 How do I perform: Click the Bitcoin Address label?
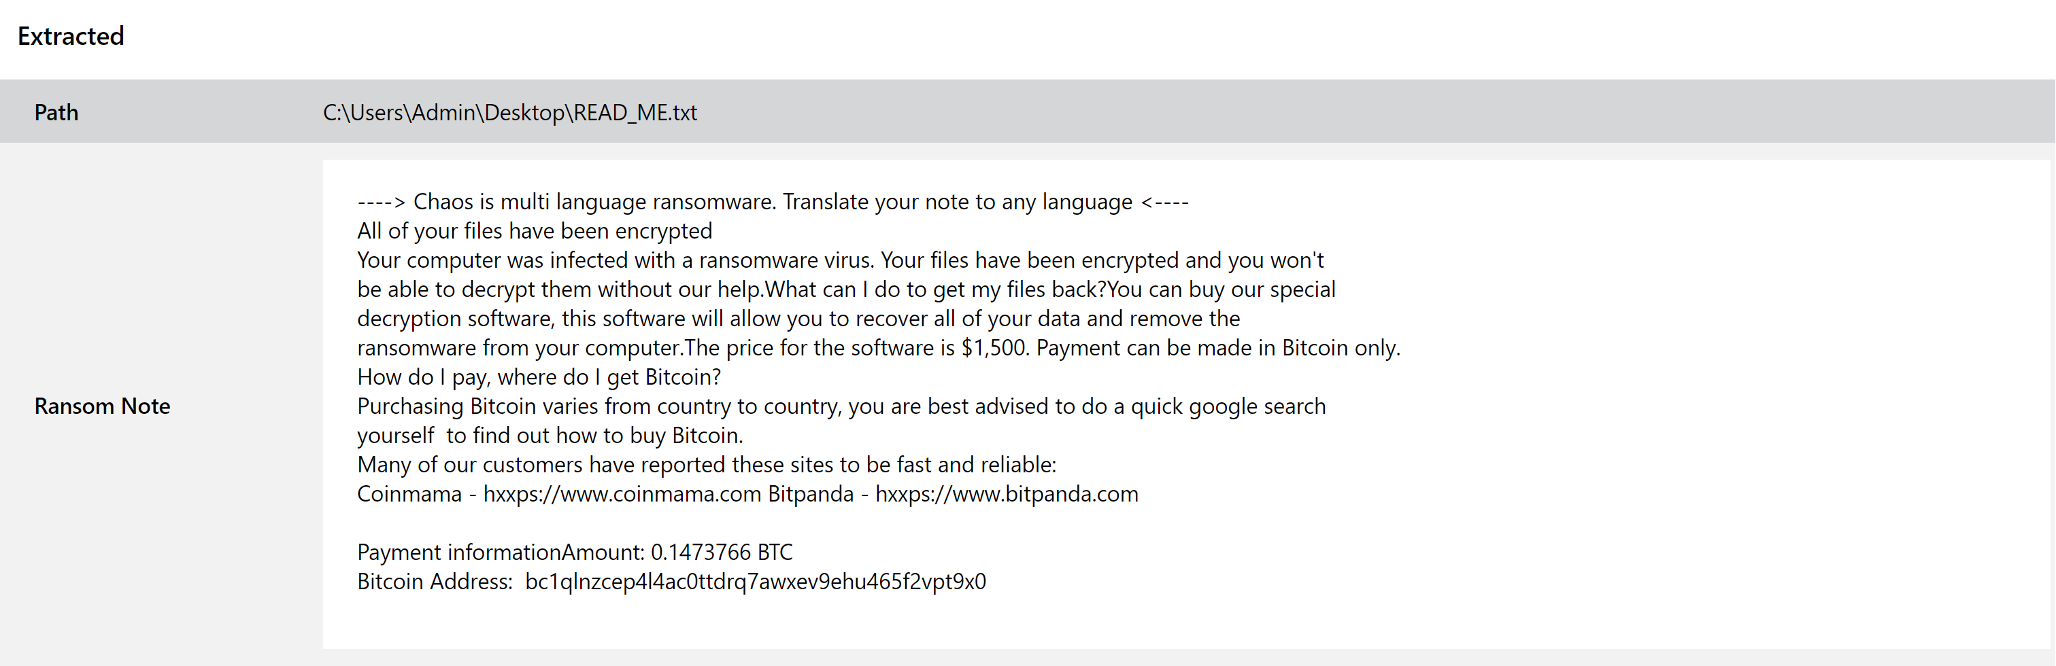click(435, 582)
